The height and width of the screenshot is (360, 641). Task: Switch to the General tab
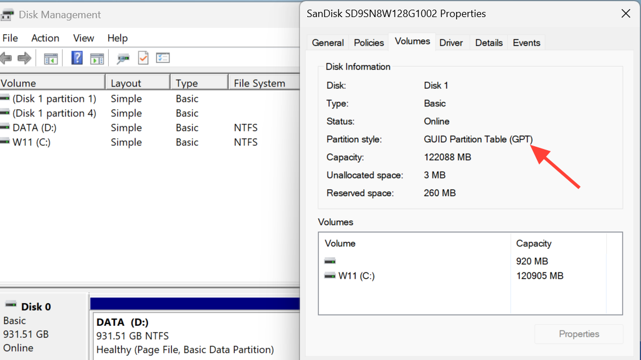[x=328, y=43]
